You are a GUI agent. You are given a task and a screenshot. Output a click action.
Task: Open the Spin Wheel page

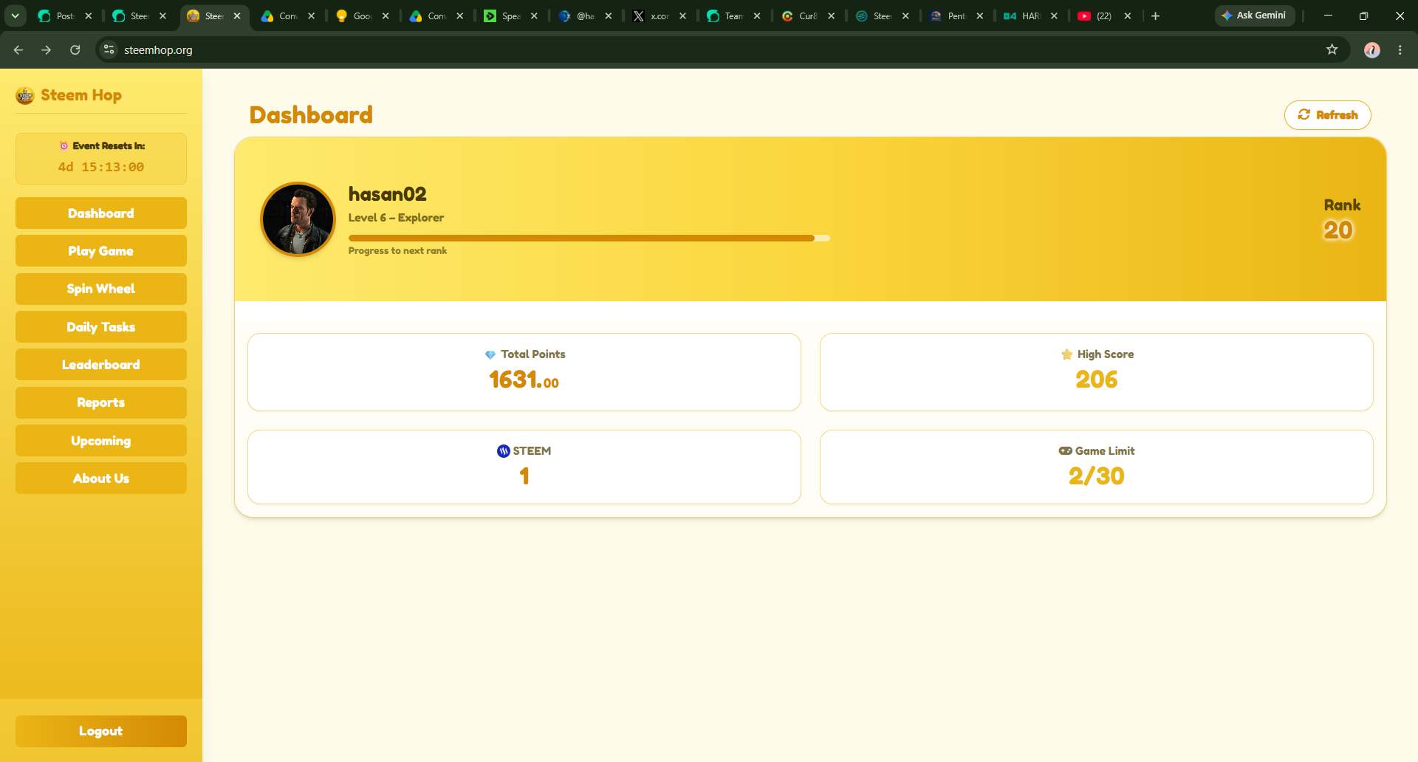(x=101, y=289)
